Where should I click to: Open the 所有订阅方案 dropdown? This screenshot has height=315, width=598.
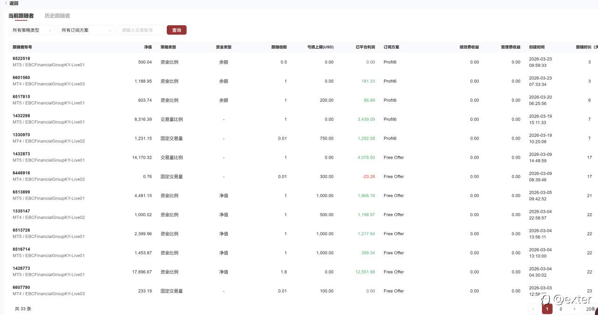(x=86, y=30)
